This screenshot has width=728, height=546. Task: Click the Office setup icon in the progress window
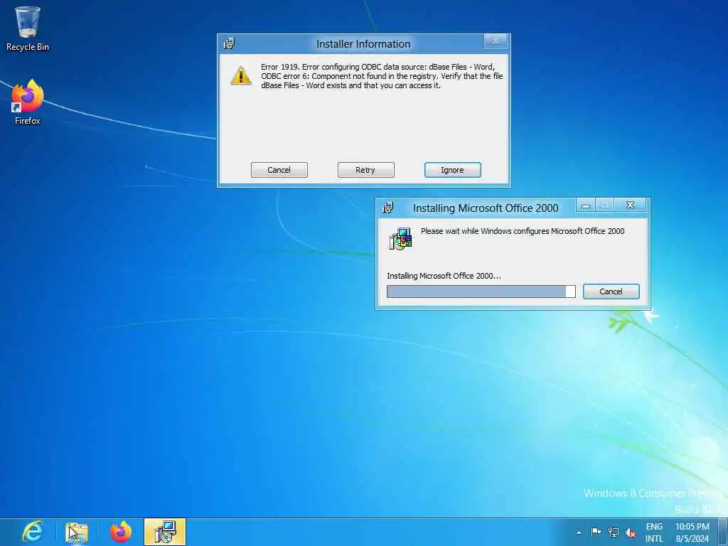pyautogui.click(x=400, y=239)
